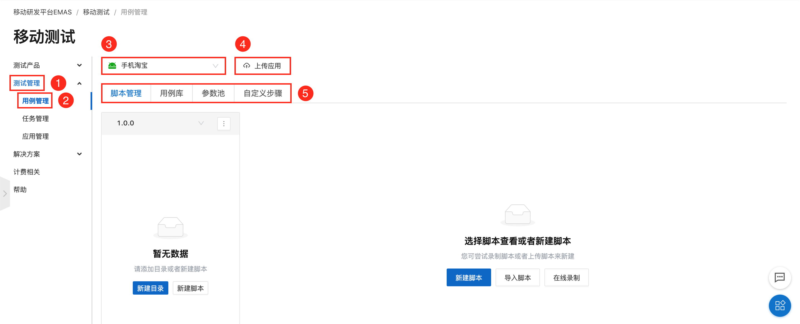
Task: Open 任务管理 in the sidebar
Action: pyautogui.click(x=35, y=118)
